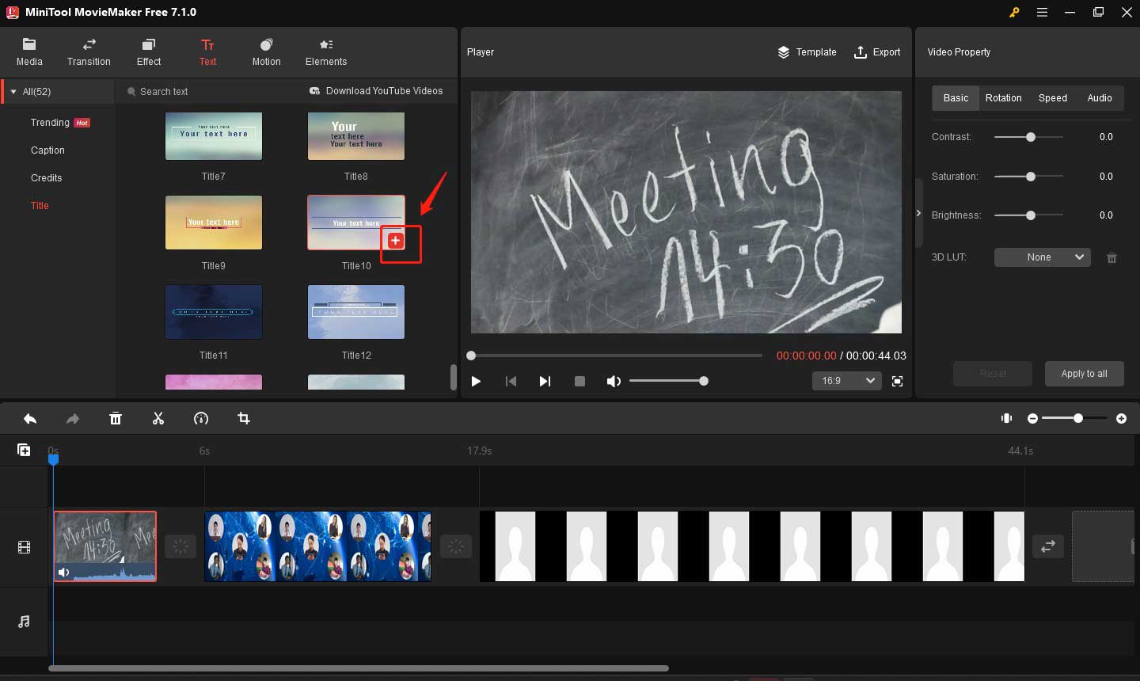This screenshot has height=681, width=1140.
Task: Click the Split (scissors) tool on the timeline toolbar
Action: pos(158,418)
